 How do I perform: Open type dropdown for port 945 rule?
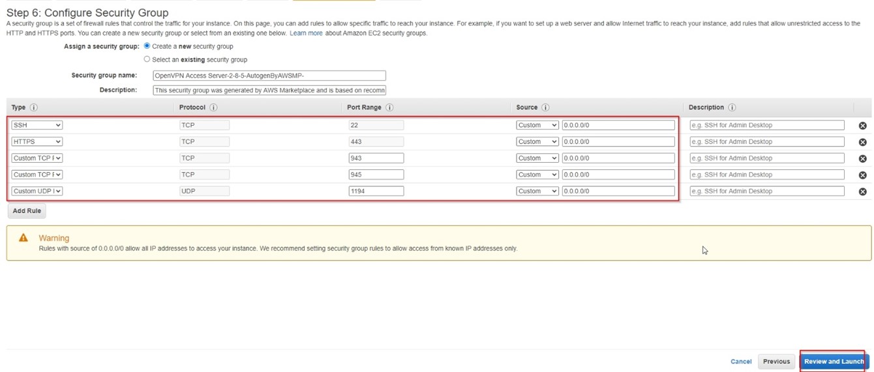(x=37, y=175)
